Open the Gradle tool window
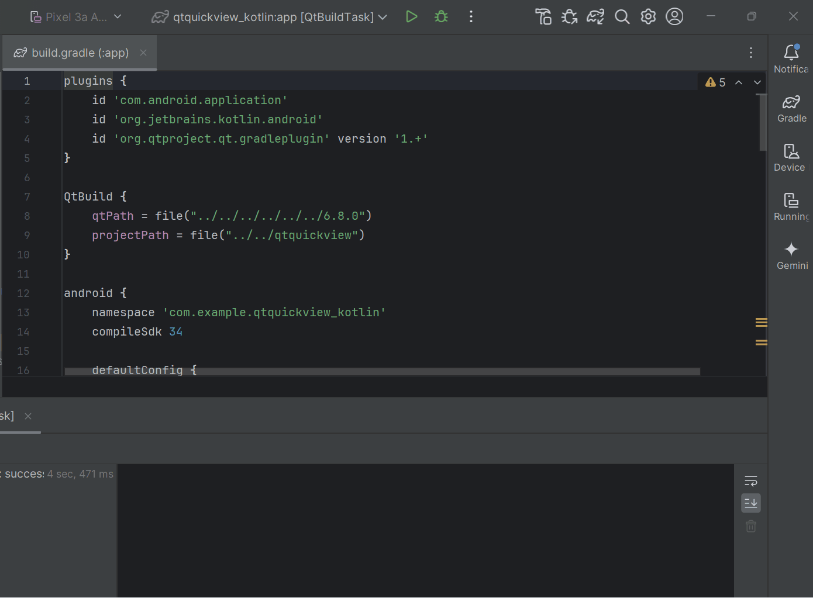Viewport: 813px width, 598px height. tap(791, 110)
